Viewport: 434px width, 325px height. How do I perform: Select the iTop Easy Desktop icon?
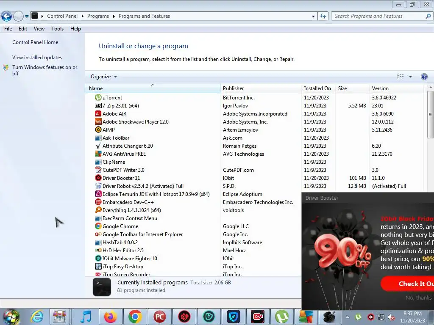[x=98, y=266]
